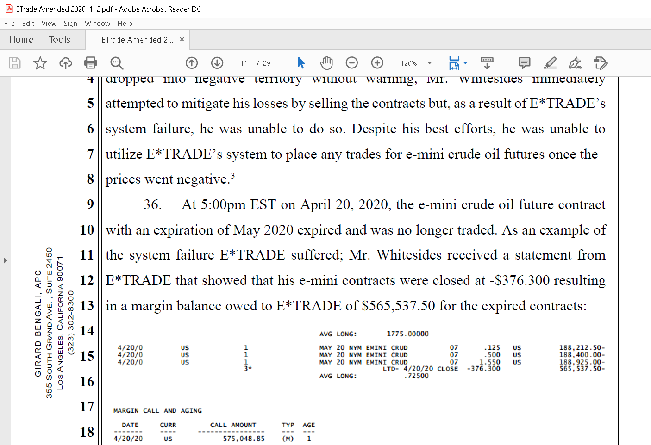This screenshot has width=651, height=445.
Task: Click the '188,212.50-' statement amount
Action: (582, 348)
